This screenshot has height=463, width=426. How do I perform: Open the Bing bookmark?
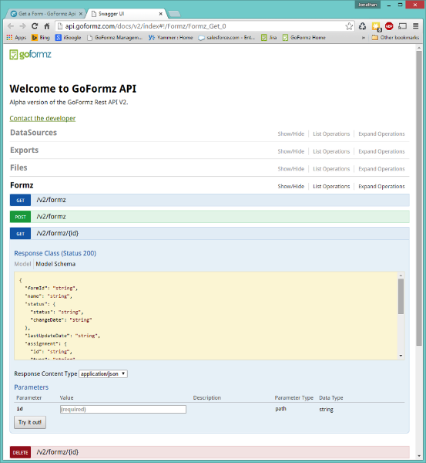click(41, 38)
